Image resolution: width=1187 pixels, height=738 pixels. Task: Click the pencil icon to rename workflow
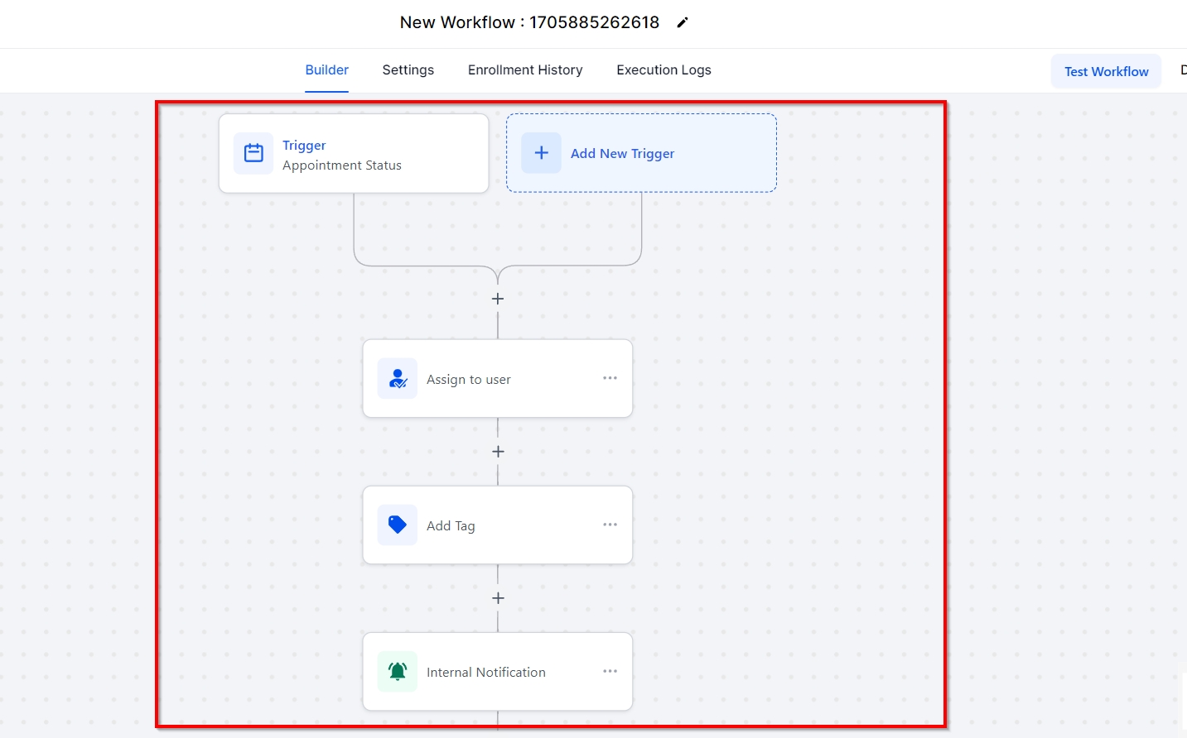tap(682, 23)
